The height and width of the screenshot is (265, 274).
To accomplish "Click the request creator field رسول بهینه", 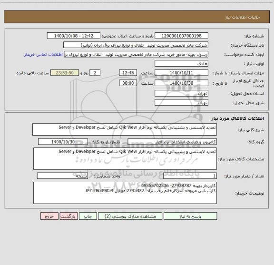I will pos(136,54).
